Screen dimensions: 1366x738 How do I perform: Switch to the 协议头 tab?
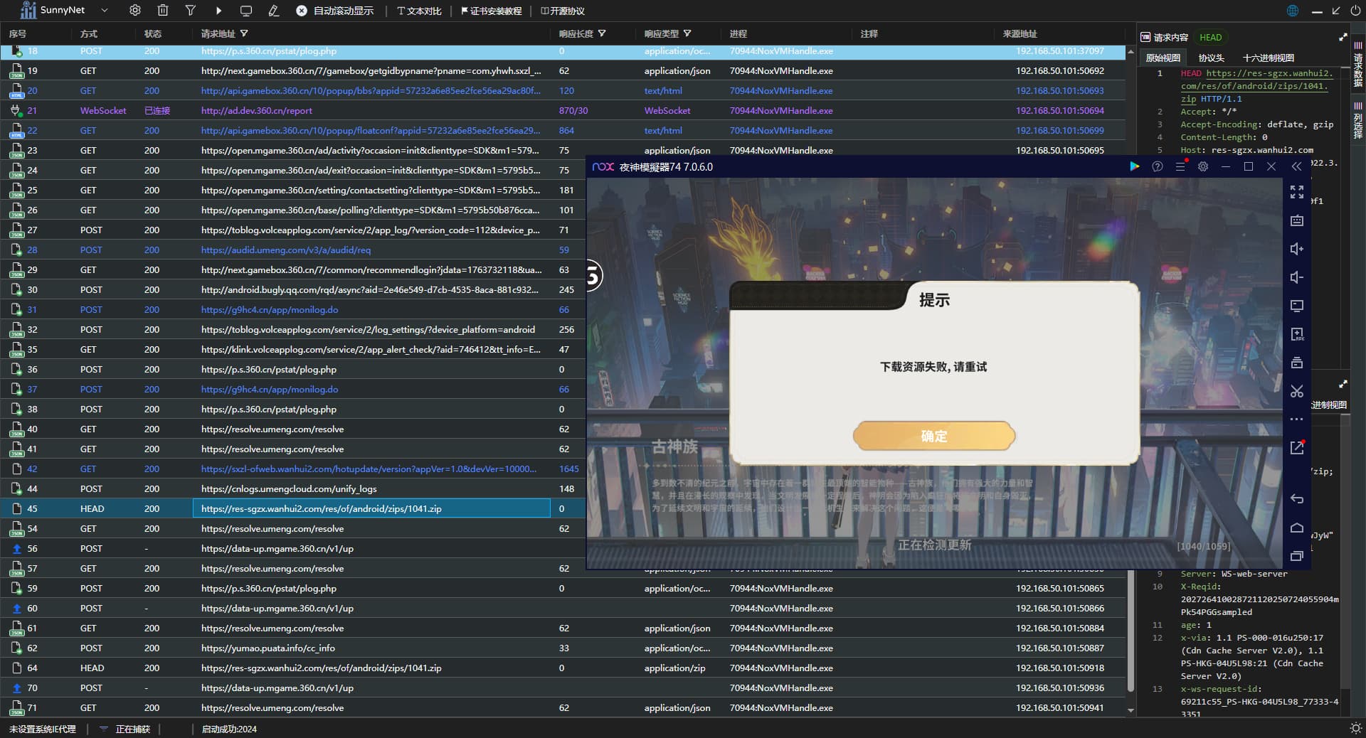(x=1211, y=58)
